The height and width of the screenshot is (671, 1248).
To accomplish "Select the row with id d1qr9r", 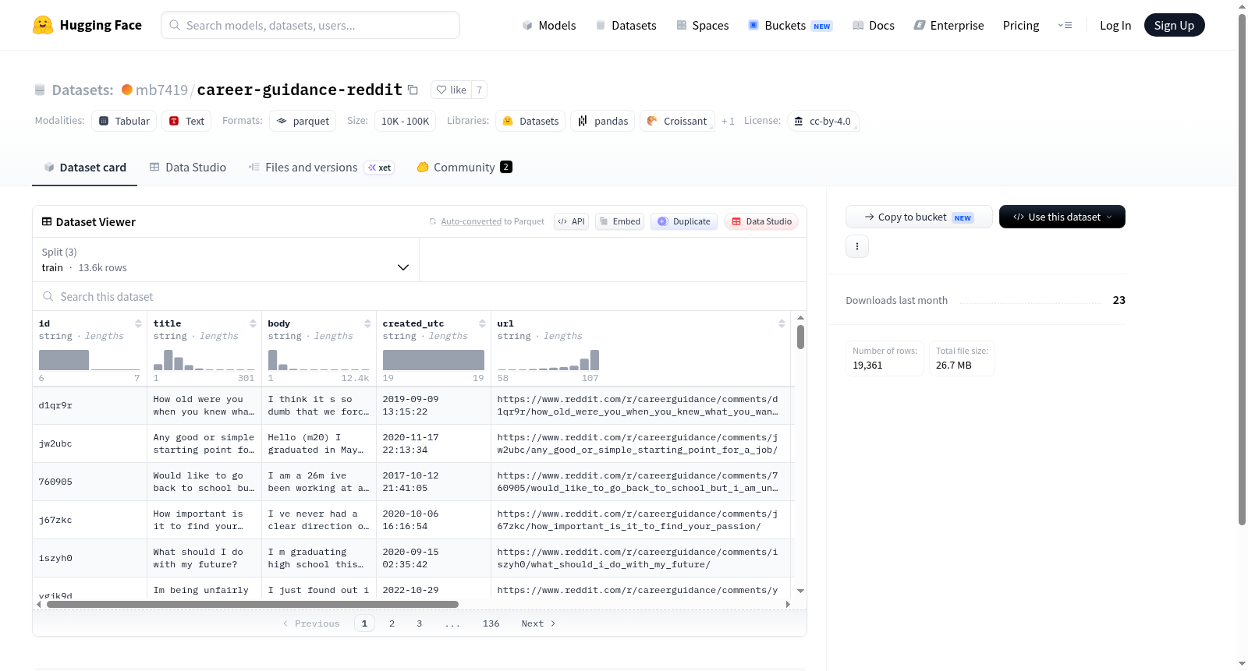I will 413,405.
